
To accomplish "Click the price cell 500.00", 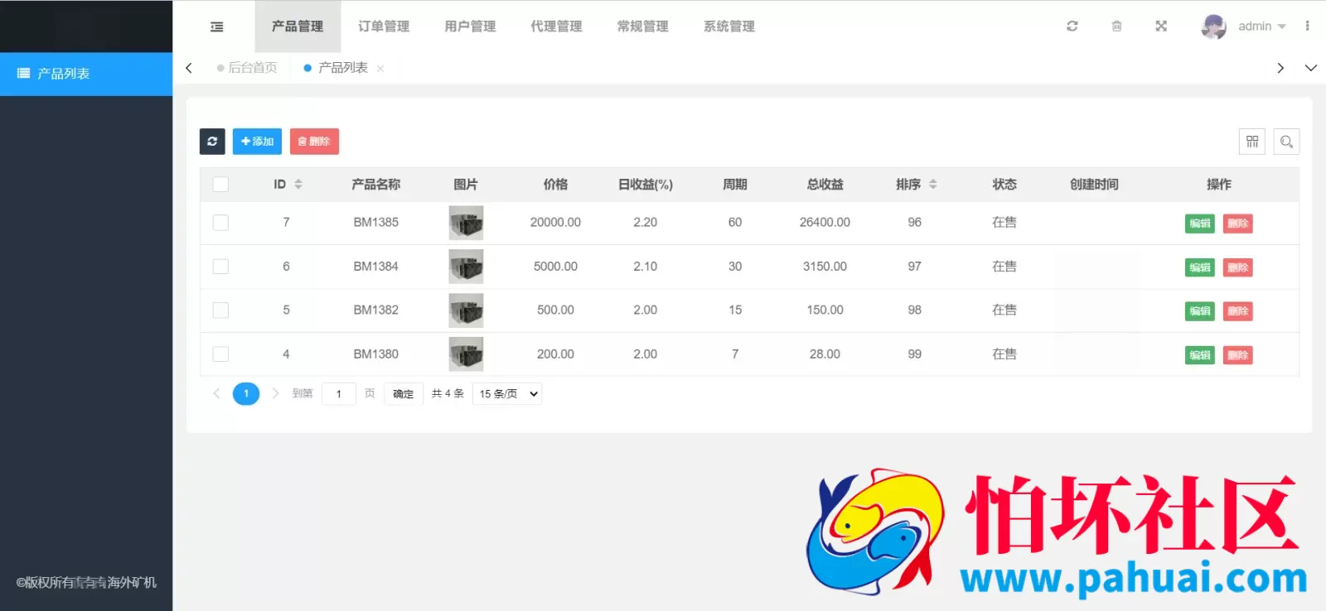I will coord(555,310).
